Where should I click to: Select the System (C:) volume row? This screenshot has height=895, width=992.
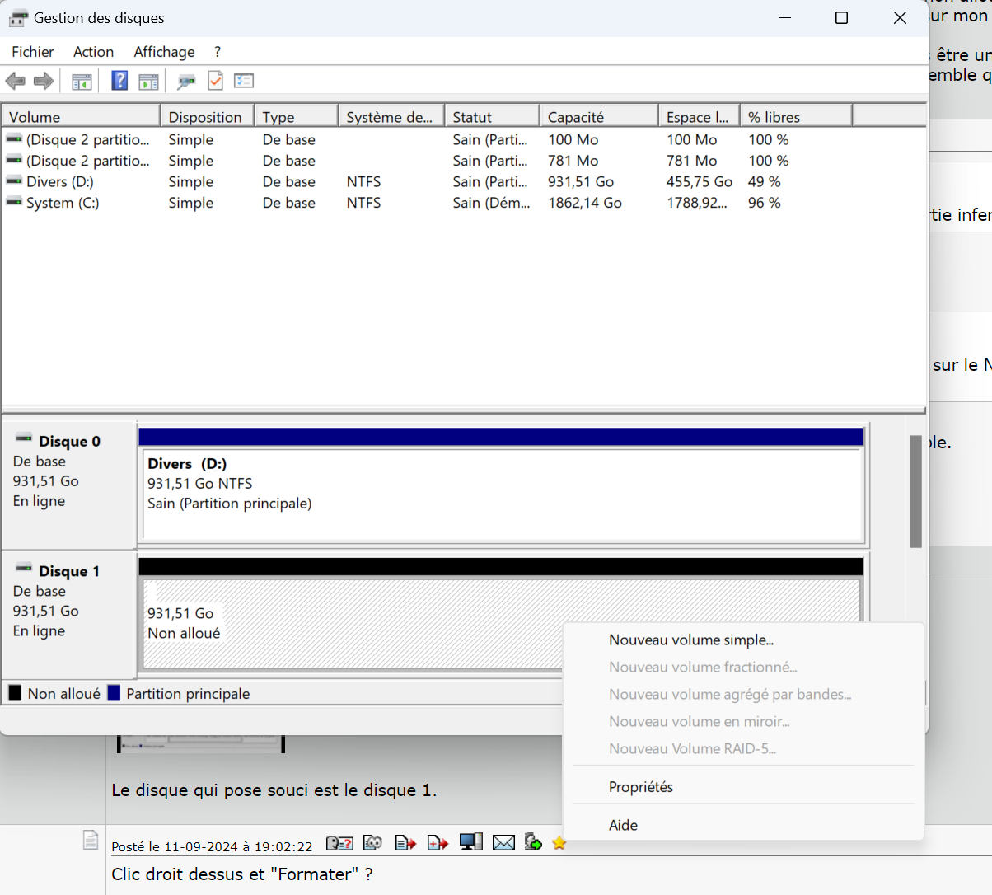[x=63, y=203]
